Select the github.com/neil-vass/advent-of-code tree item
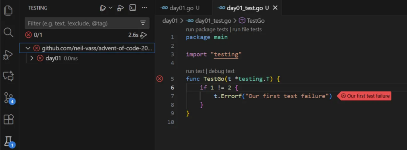Viewport: 407px width, 150px height. (87, 48)
